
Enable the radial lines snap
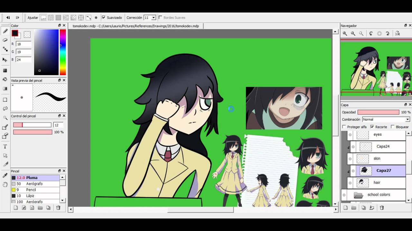coord(73,18)
